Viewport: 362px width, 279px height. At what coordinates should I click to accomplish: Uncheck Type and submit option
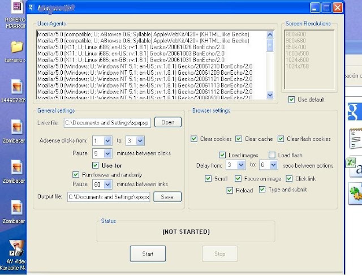[262, 190]
